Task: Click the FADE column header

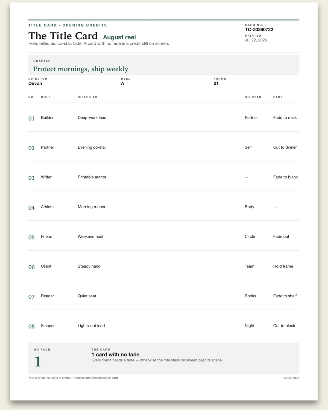Action: point(278,97)
